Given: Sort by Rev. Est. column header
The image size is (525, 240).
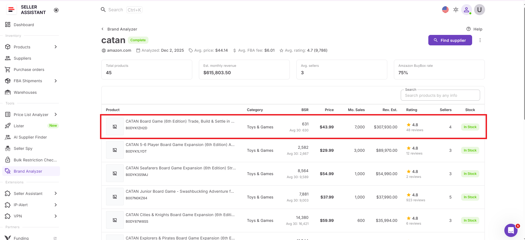Looking at the screenshot, I should 390,110.
